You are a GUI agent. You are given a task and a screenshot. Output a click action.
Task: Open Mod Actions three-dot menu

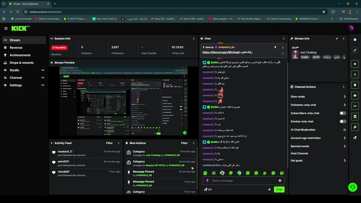[x=193, y=143]
